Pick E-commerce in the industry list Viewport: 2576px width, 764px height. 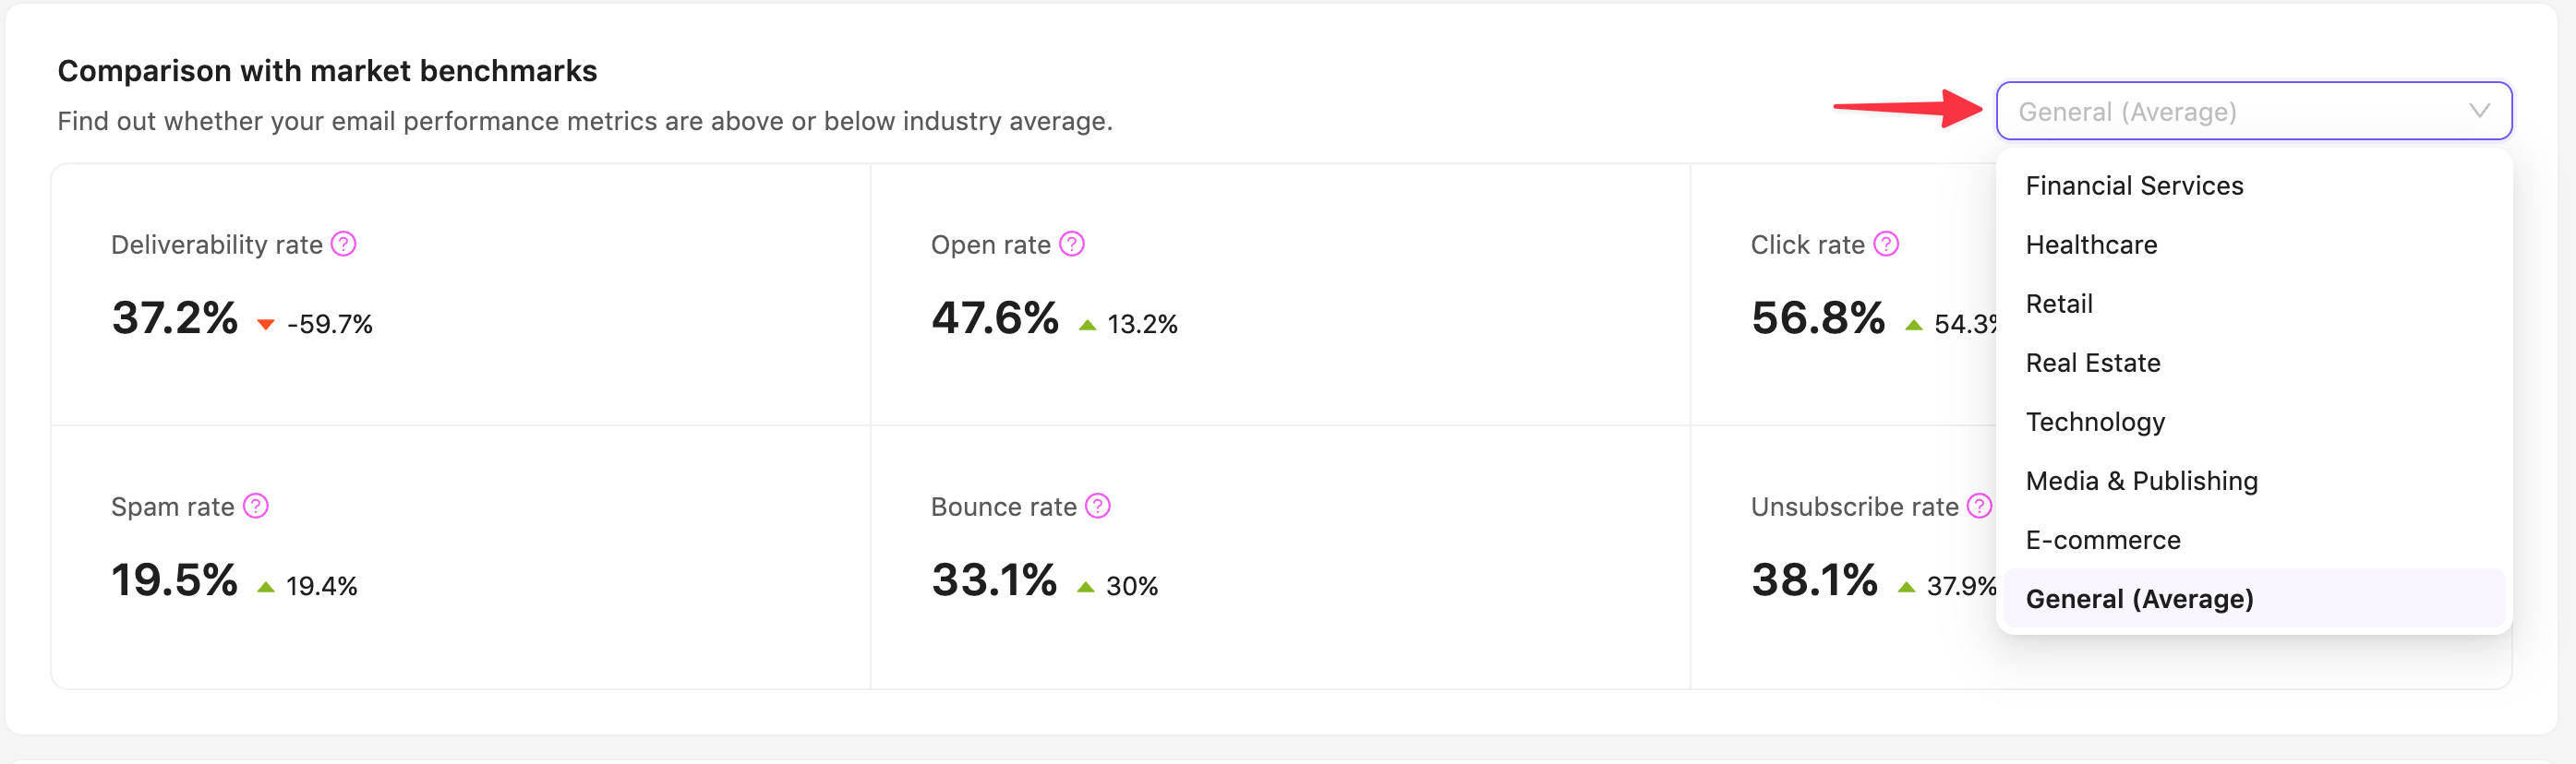click(2103, 540)
